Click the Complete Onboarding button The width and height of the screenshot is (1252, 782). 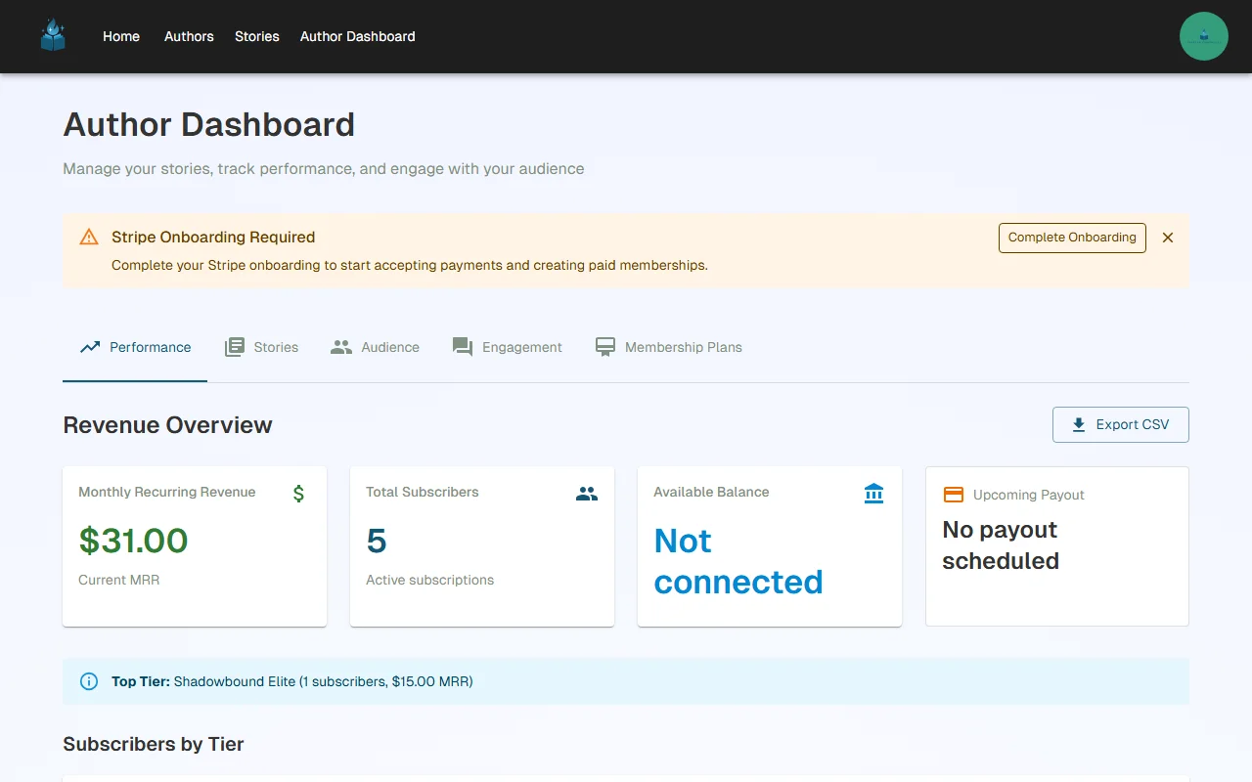click(1072, 238)
